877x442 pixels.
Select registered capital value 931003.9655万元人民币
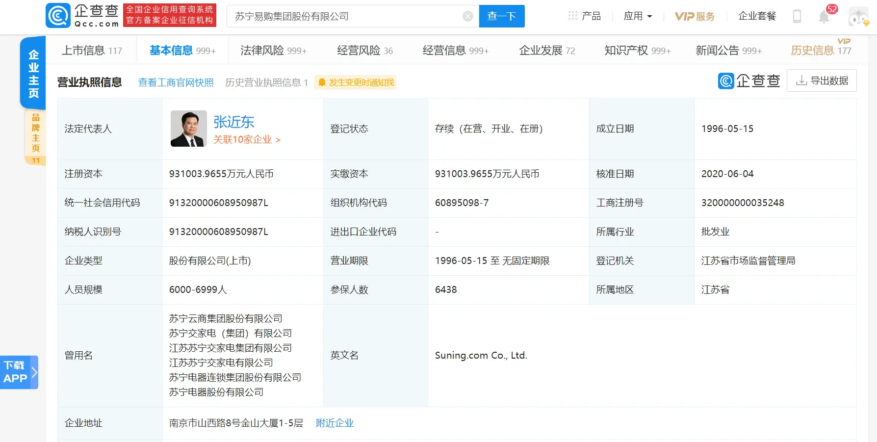tap(221, 174)
